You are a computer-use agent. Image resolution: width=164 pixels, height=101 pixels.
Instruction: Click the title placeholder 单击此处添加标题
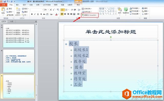point(111,32)
